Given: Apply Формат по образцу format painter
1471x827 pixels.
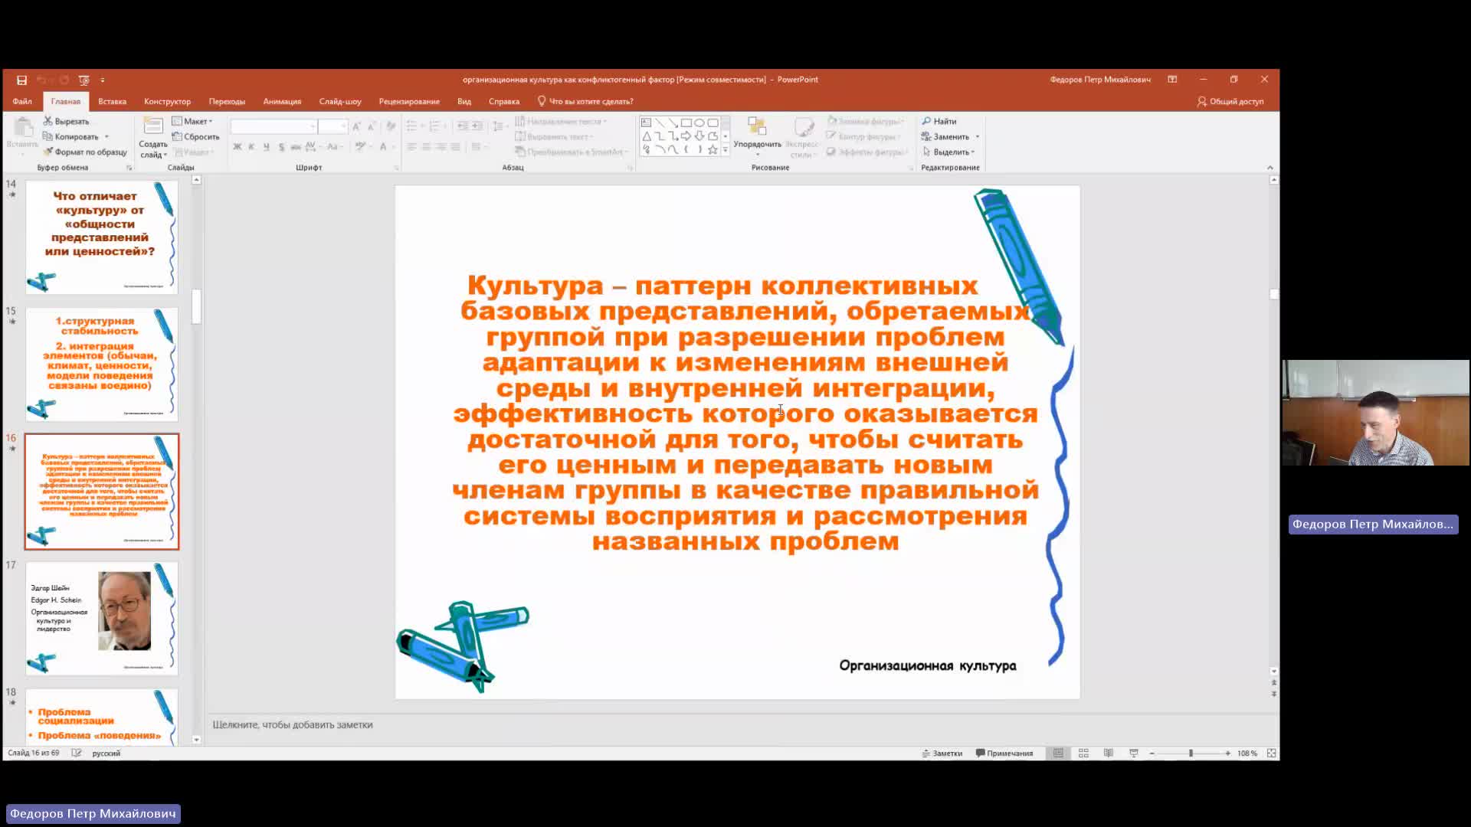Looking at the screenshot, I should coord(85,152).
